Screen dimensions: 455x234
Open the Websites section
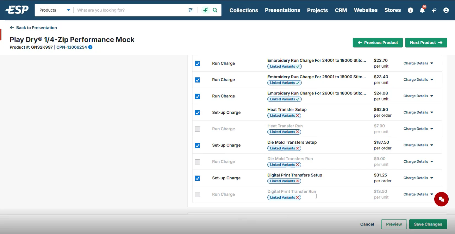[366, 10]
